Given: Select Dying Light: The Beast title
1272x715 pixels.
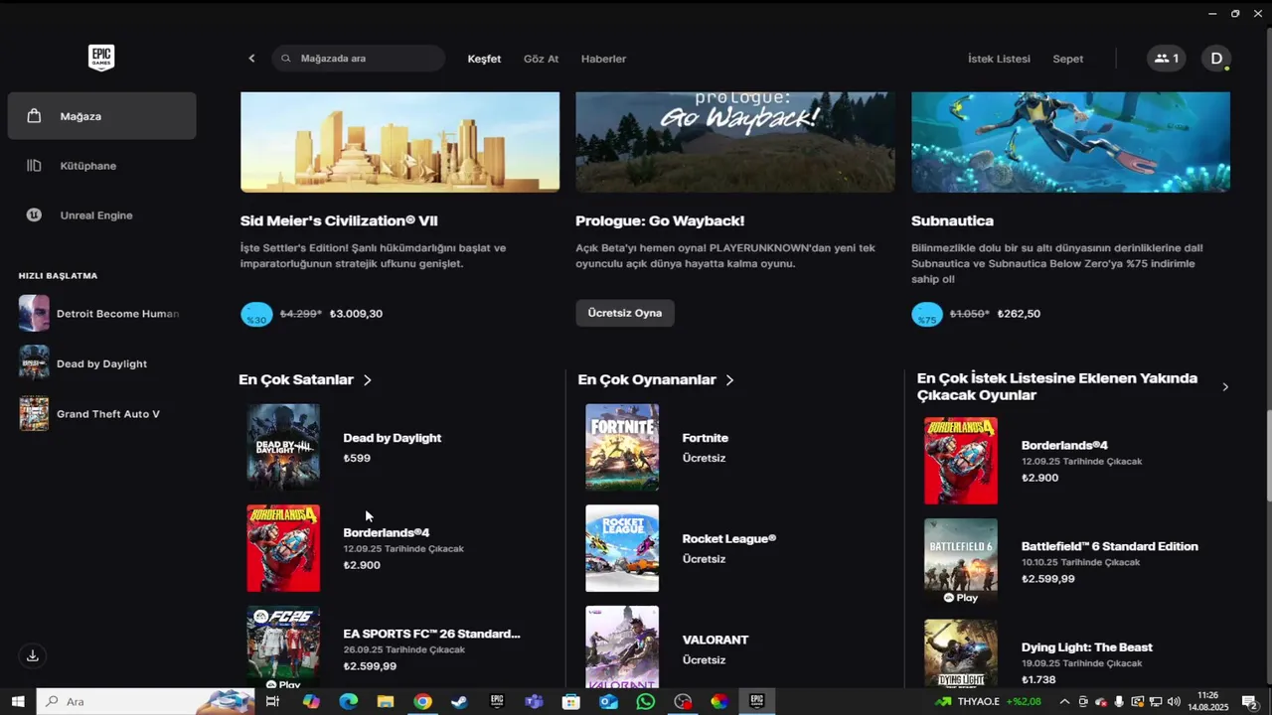Looking at the screenshot, I should click(x=1087, y=647).
